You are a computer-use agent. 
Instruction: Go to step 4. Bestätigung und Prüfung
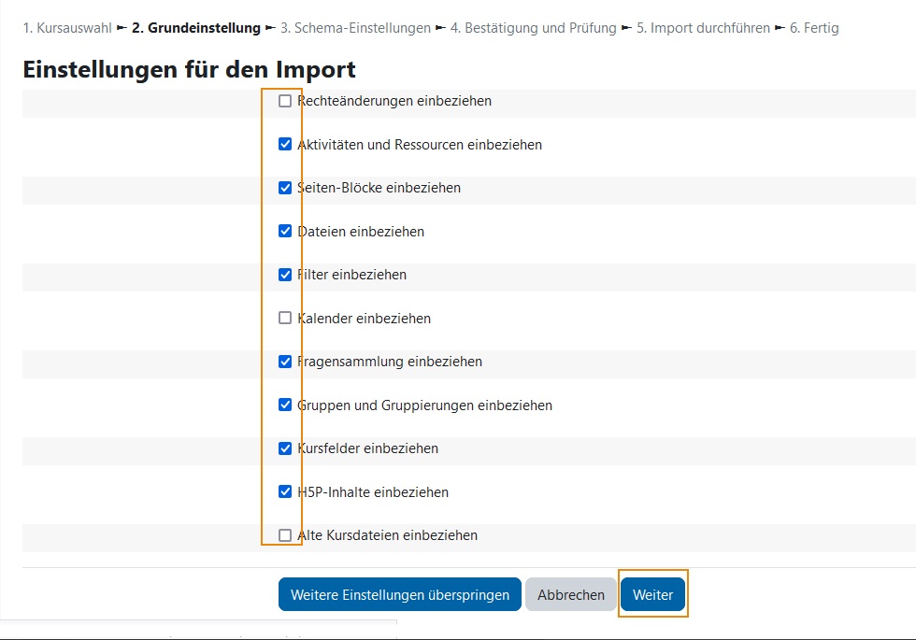[534, 28]
